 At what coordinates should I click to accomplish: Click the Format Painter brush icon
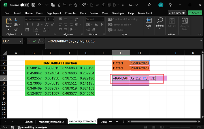coord(16,30)
